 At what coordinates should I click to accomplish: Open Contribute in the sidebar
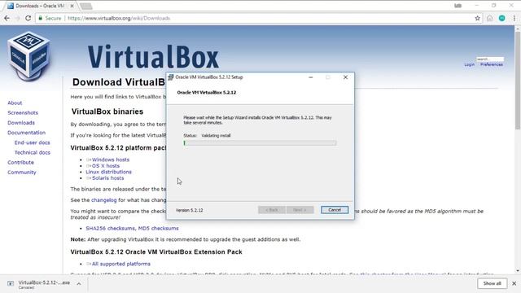pyautogui.click(x=20, y=163)
